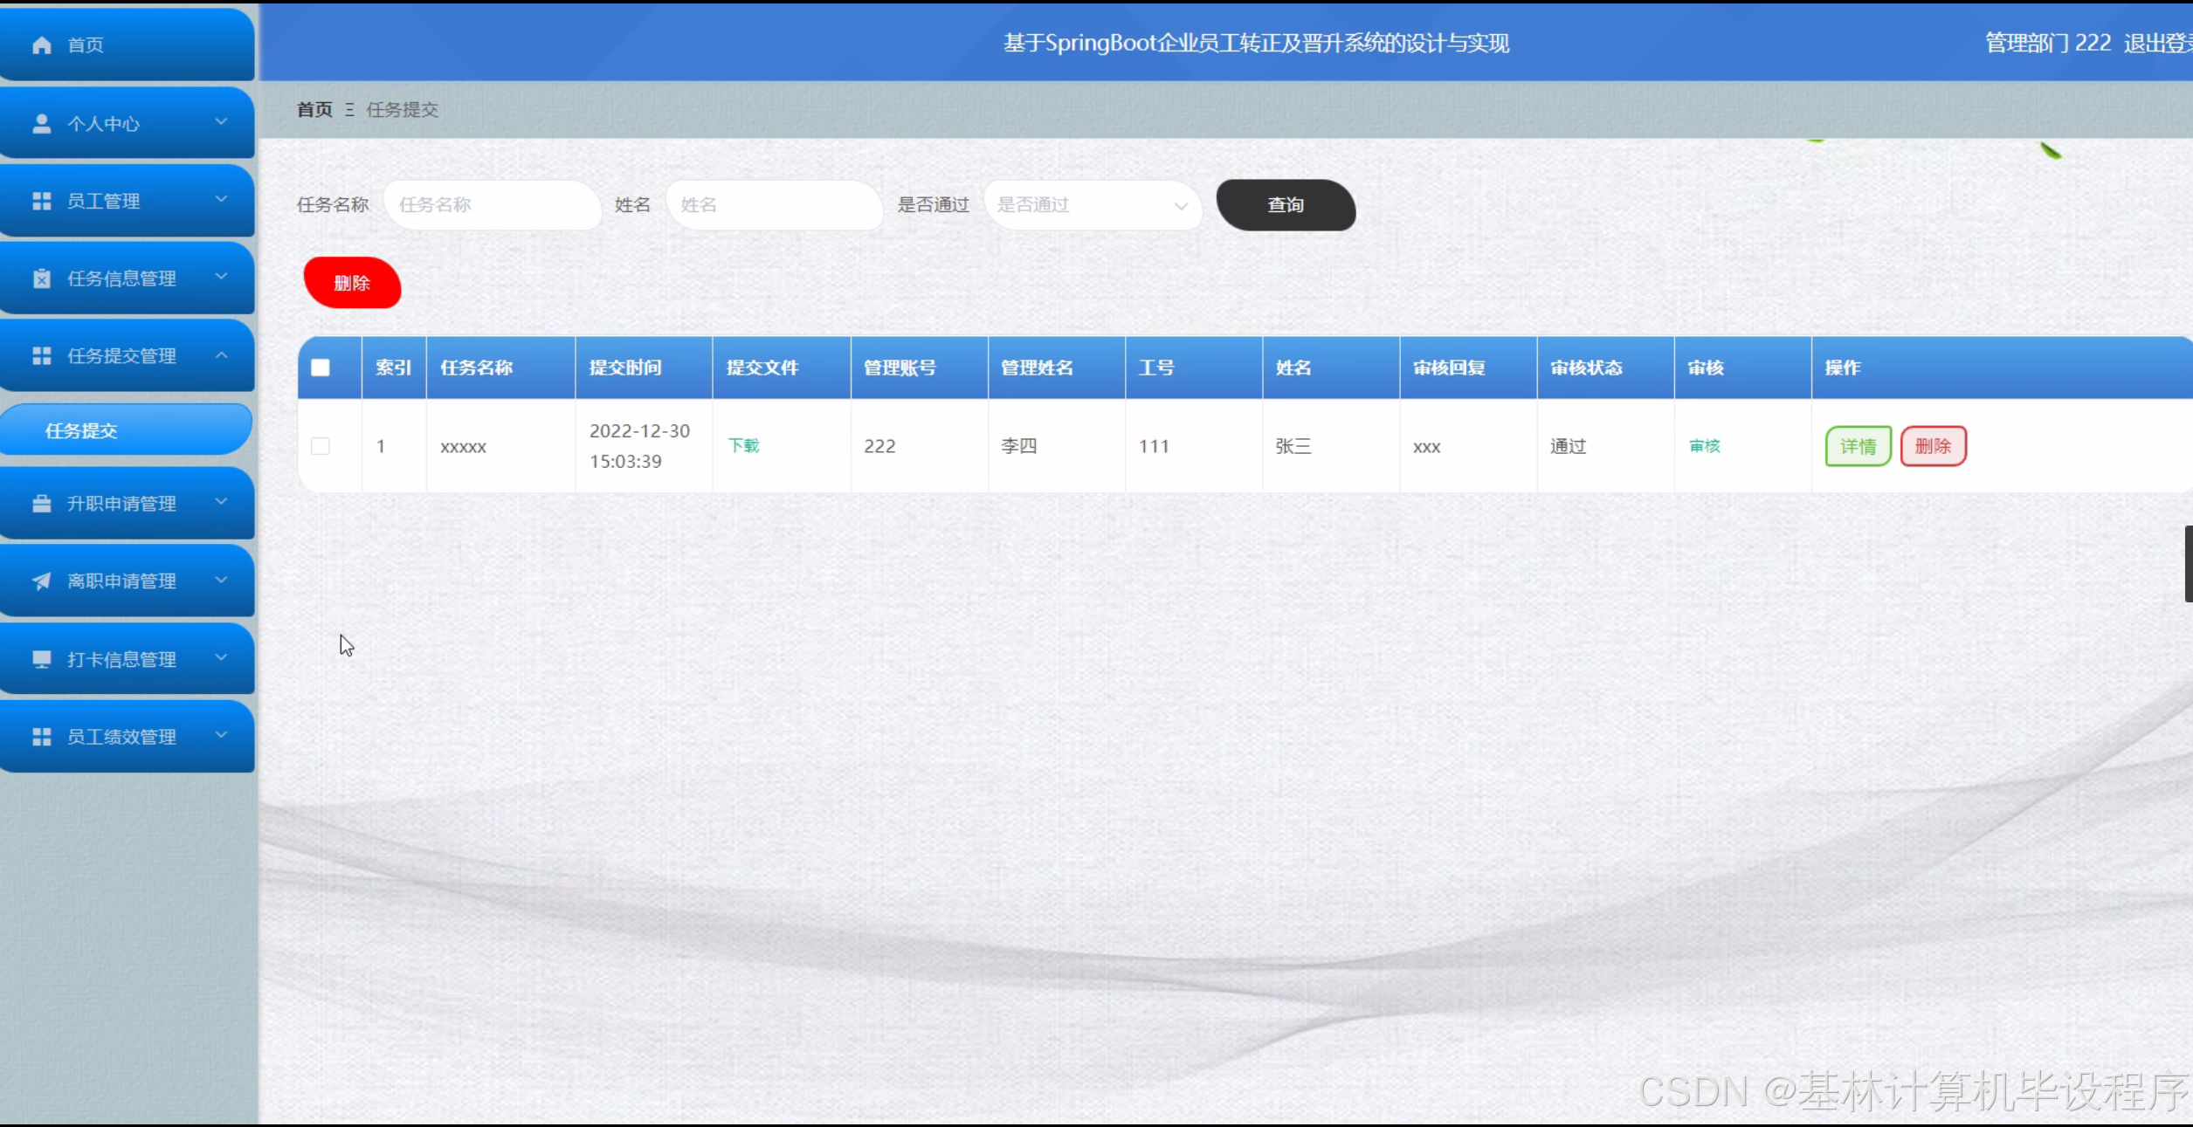Viewport: 2193px width, 1127px height.
Task: Click the paper plane icon beside 离职申请管理
Action: [x=41, y=581]
